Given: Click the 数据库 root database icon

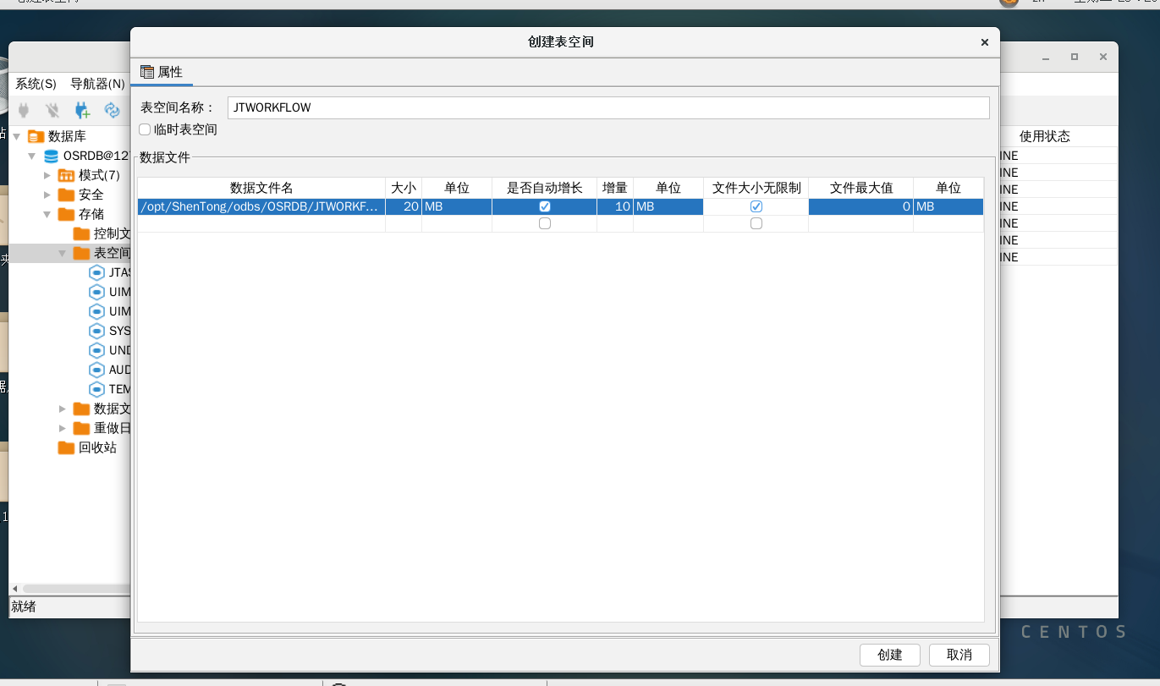Looking at the screenshot, I should point(35,136).
